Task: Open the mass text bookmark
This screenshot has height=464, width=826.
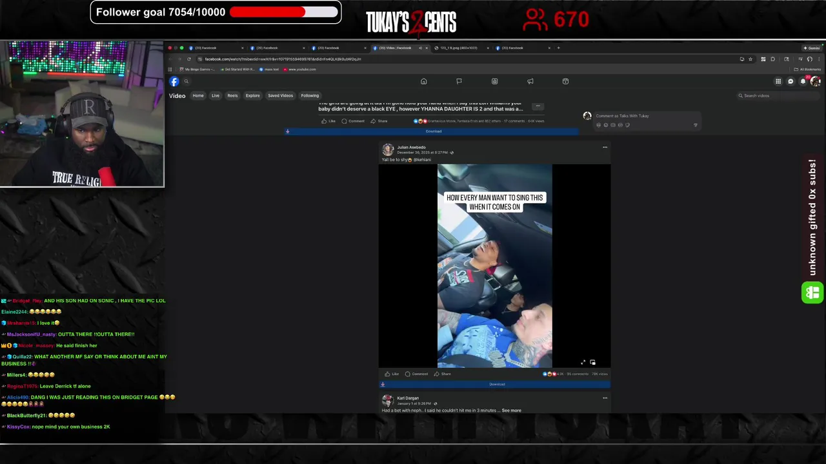Action: pyautogui.click(x=270, y=69)
